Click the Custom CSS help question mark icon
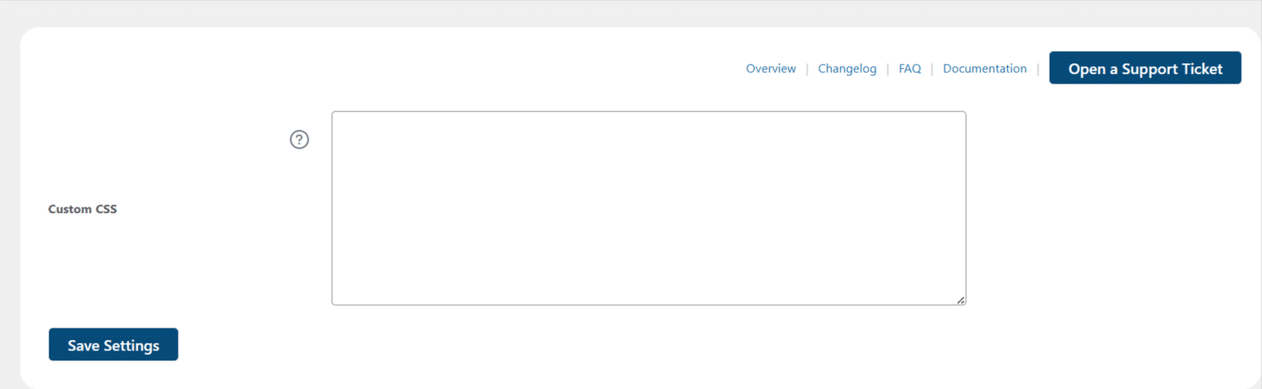The height and width of the screenshot is (389, 1262). click(299, 140)
